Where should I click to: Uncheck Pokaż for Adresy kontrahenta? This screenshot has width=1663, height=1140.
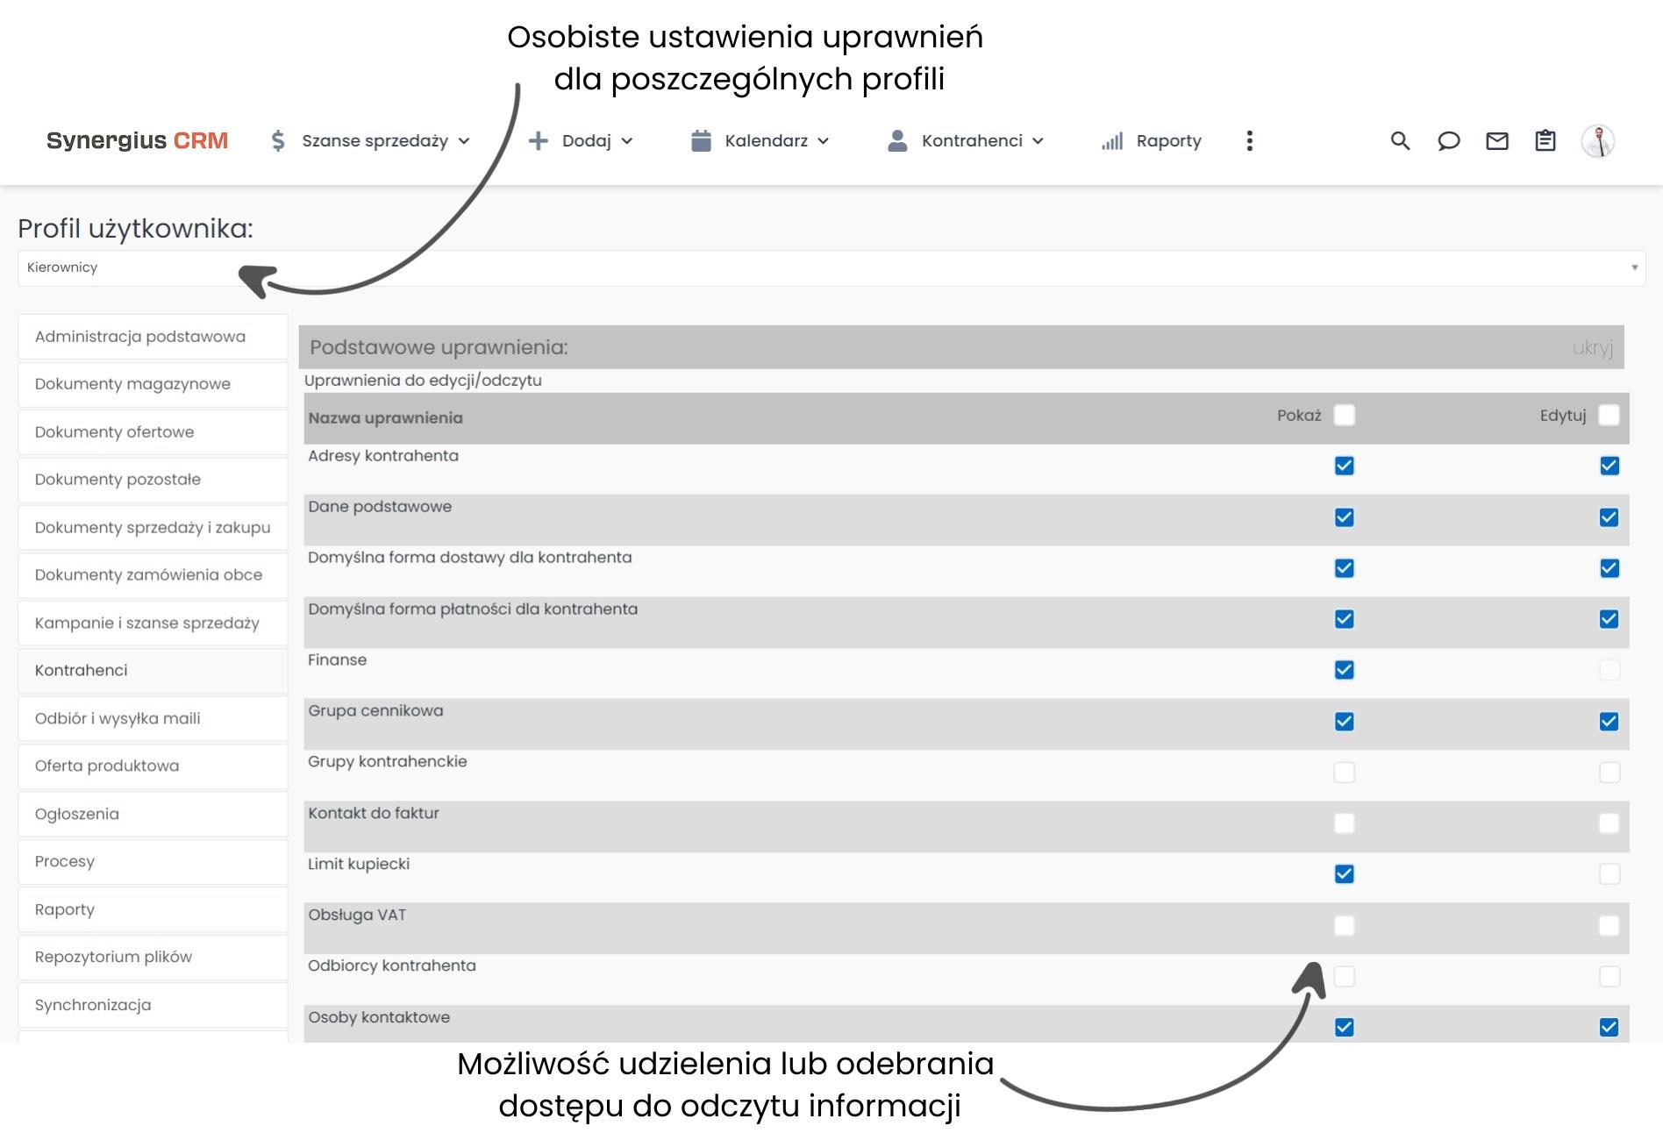[x=1342, y=466]
